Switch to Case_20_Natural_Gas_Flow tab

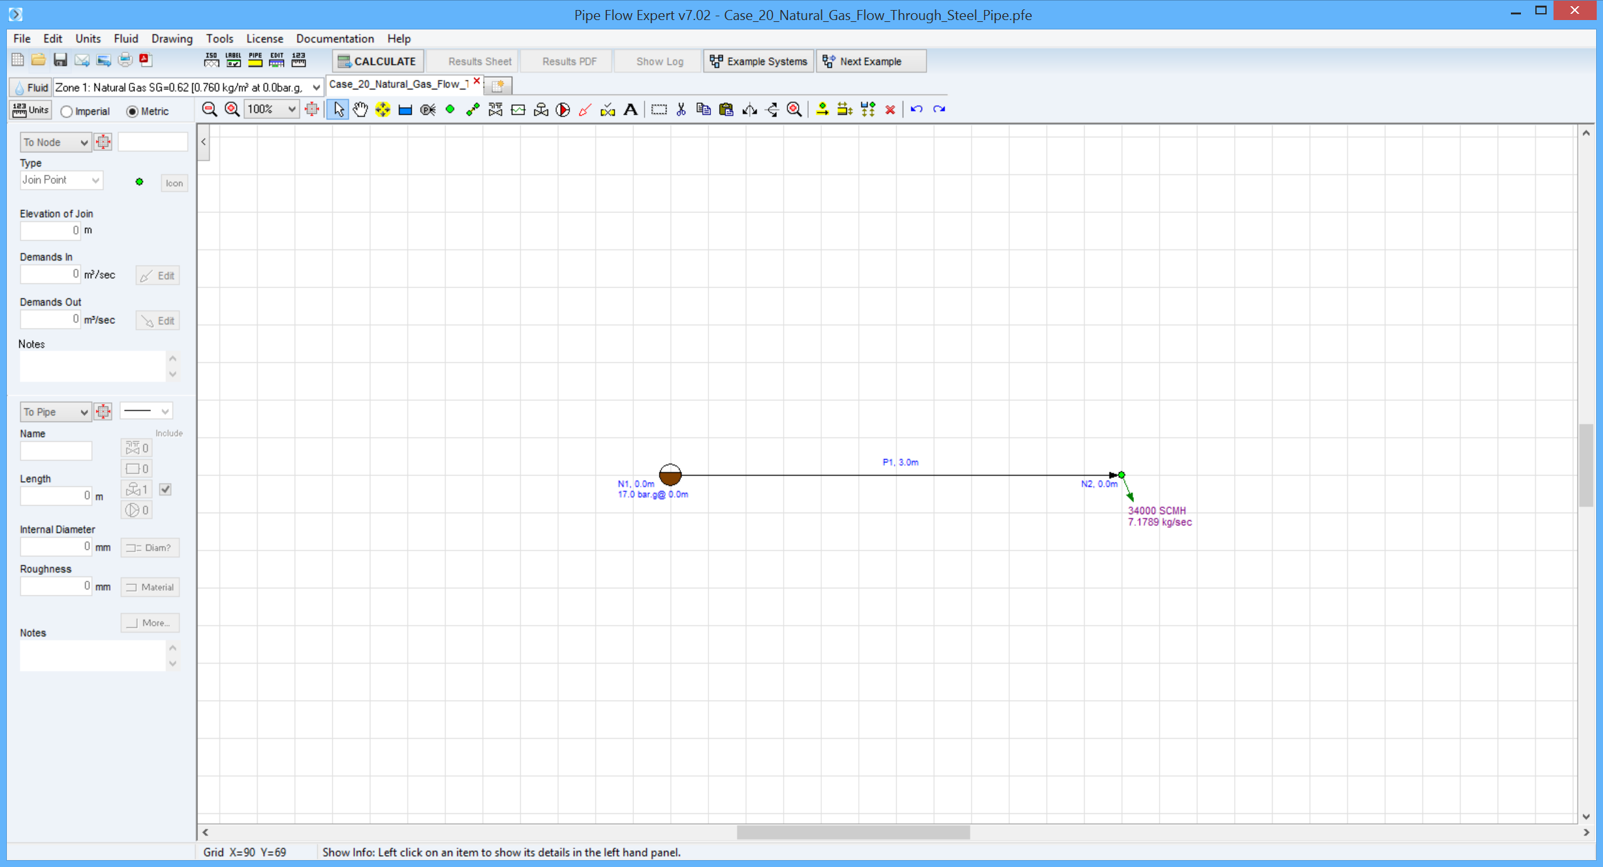click(x=398, y=84)
